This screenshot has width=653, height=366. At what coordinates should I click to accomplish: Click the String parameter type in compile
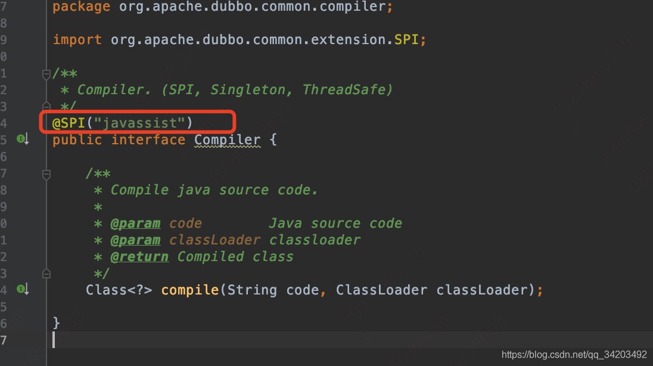coord(252,290)
